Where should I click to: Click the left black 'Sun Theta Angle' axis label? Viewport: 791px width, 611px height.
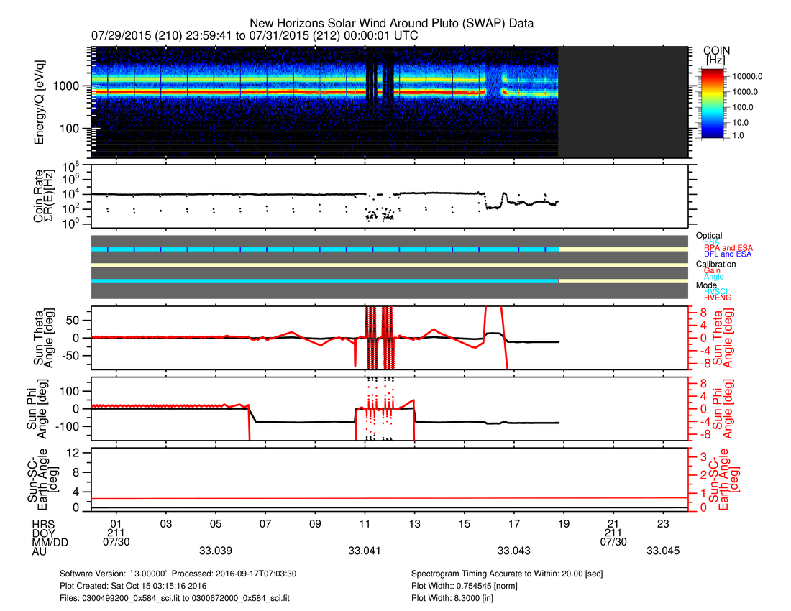(42, 339)
